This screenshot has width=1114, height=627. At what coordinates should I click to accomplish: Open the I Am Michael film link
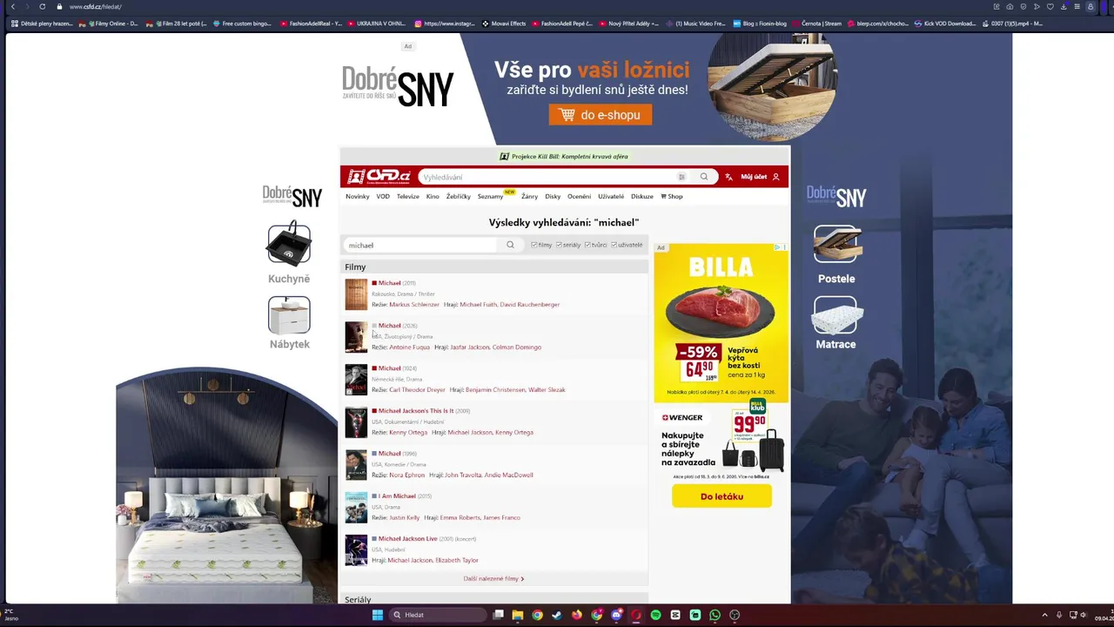[397, 496]
